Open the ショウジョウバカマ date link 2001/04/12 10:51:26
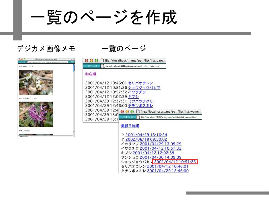Screen dimensions: 269x202 (x=175, y=162)
